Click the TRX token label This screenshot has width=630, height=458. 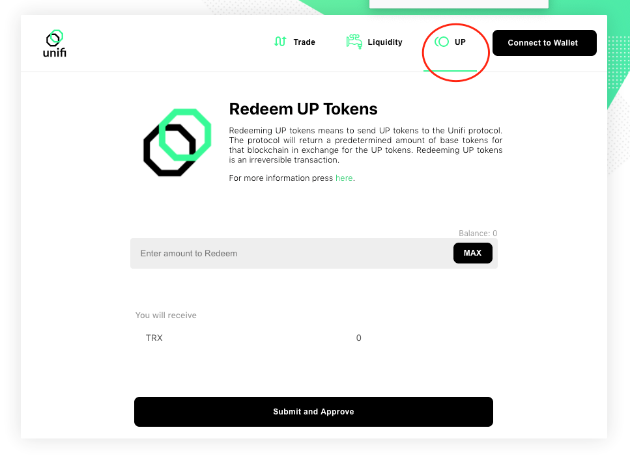click(x=154, y=338)
